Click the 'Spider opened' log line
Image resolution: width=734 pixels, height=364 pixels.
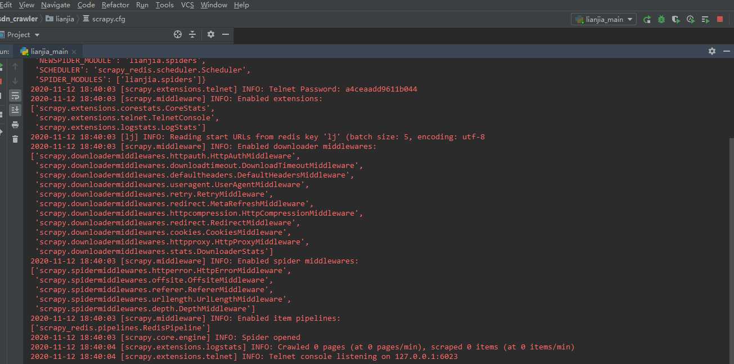tap(165, 337)
